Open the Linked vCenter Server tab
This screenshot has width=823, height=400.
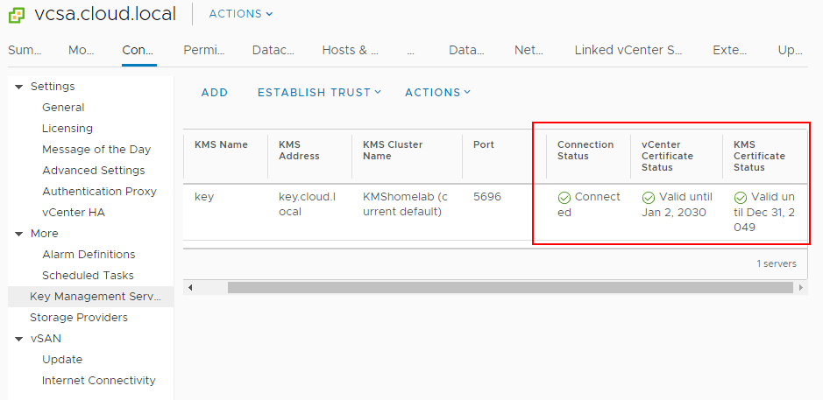click(628, 50)
